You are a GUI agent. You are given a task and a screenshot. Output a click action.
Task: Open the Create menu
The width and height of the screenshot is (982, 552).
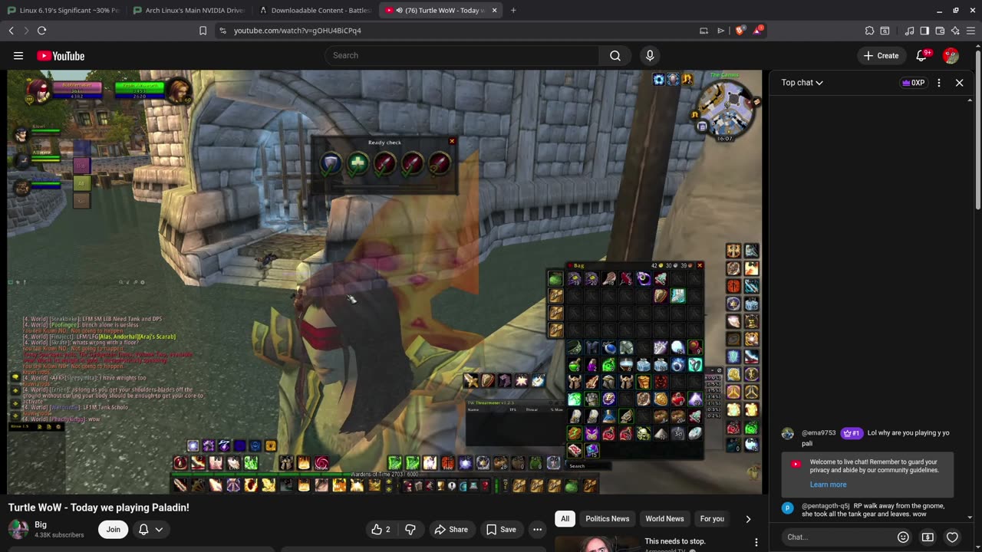(x=881, y=55)
